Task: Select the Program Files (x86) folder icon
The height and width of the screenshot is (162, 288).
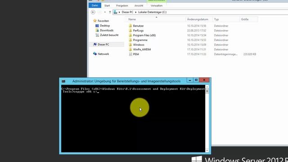Action: point(130,35)
